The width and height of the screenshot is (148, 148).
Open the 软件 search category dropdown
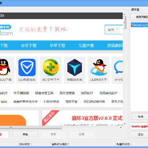(113, 30)
